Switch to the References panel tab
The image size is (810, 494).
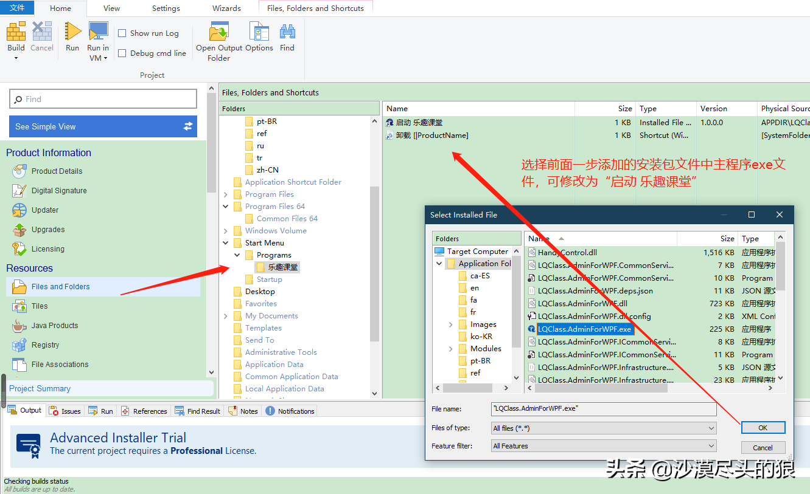point(144,411)
